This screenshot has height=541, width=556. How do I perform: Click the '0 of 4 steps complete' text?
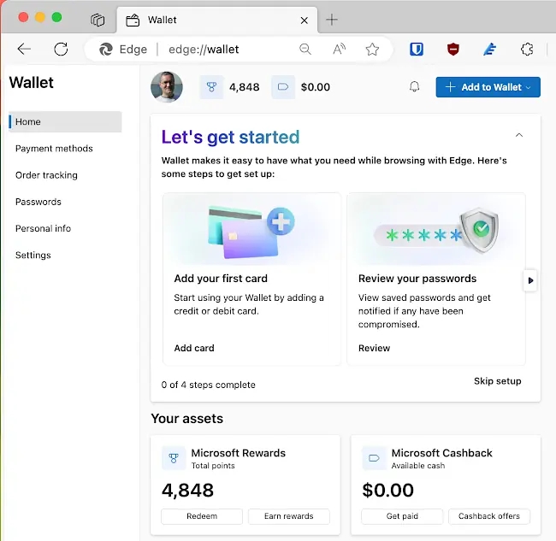coord(208,385)
